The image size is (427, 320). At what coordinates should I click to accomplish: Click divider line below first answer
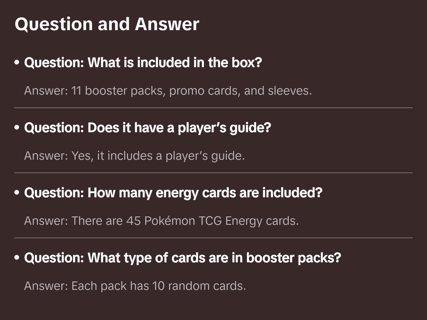(213, 108)
